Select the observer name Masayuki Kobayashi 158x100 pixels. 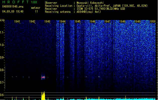click(x=90, y=3)
